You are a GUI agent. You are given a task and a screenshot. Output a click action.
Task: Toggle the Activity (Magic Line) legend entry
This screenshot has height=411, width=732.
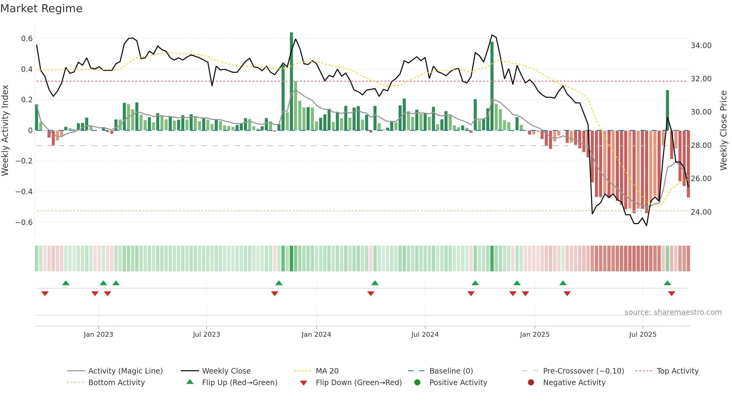[115, 371]
